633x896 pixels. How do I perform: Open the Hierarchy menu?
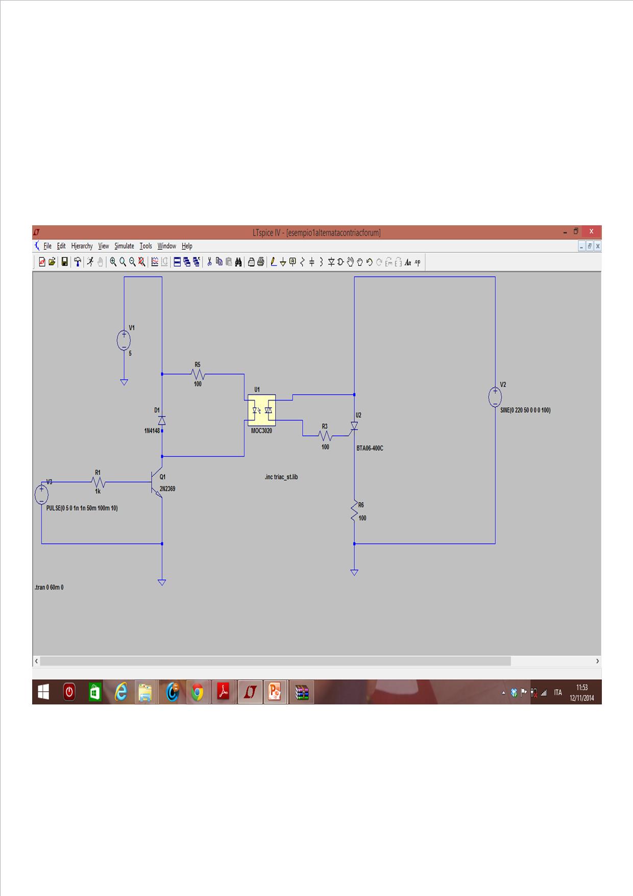[82, 246]
